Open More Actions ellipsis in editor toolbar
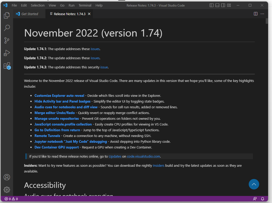Screen dimensions: 272x203 pos(262,14)
